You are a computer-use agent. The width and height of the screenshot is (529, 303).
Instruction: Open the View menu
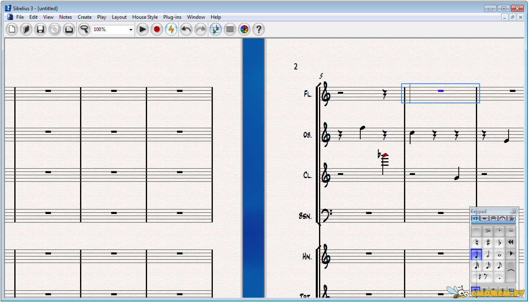(x=49, y=17)
